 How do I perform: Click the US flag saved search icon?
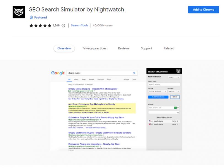click(150, 121)
